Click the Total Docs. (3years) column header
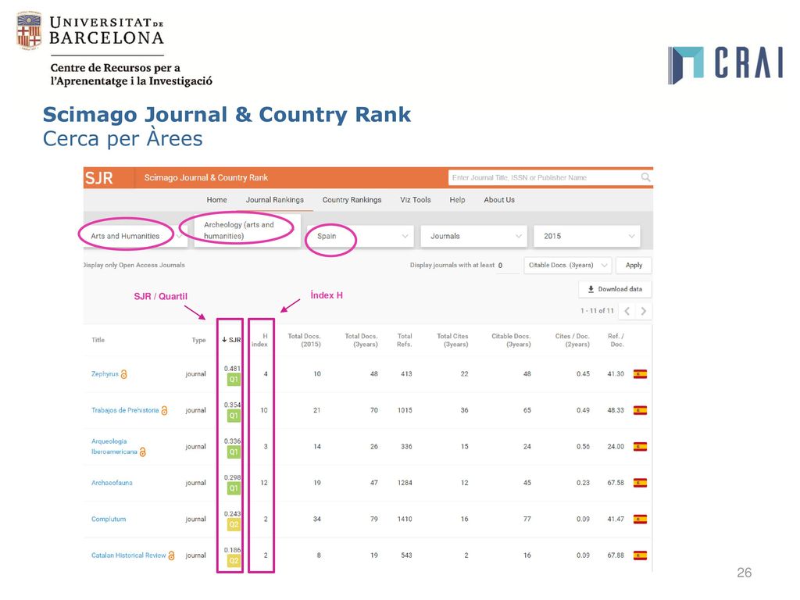Viewport: 800px width, 600px height. click(361, 341)
